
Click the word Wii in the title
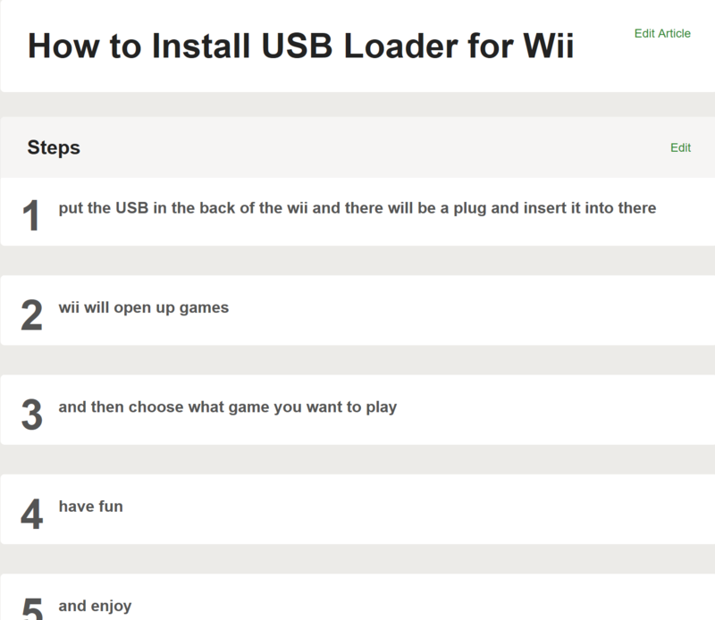click(x=547, y=46)
